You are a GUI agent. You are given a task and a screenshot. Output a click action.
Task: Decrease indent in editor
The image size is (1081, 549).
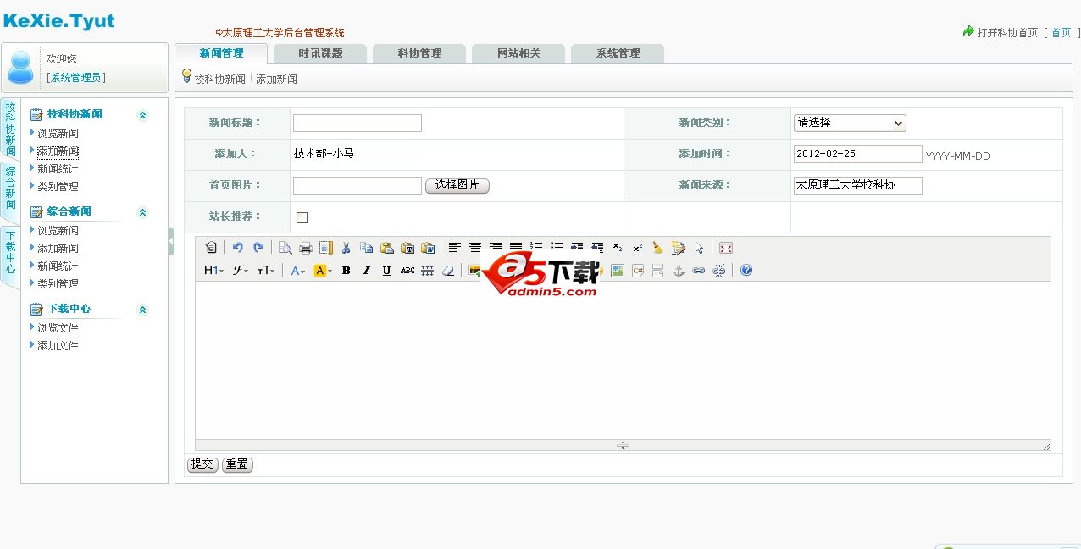pos(597,248)
